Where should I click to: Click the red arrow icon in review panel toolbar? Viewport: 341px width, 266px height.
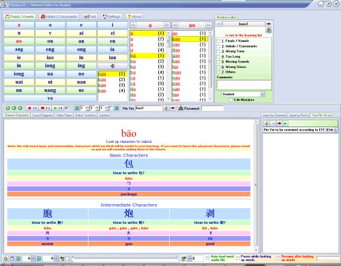(x=280, y=123)
